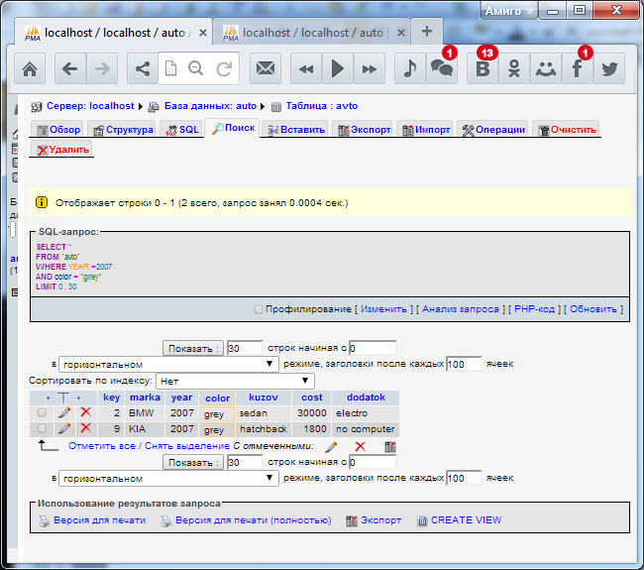This screenshot has width=644, height=570.
Task: Switch to the Структура tab
Action: point(122,130)
